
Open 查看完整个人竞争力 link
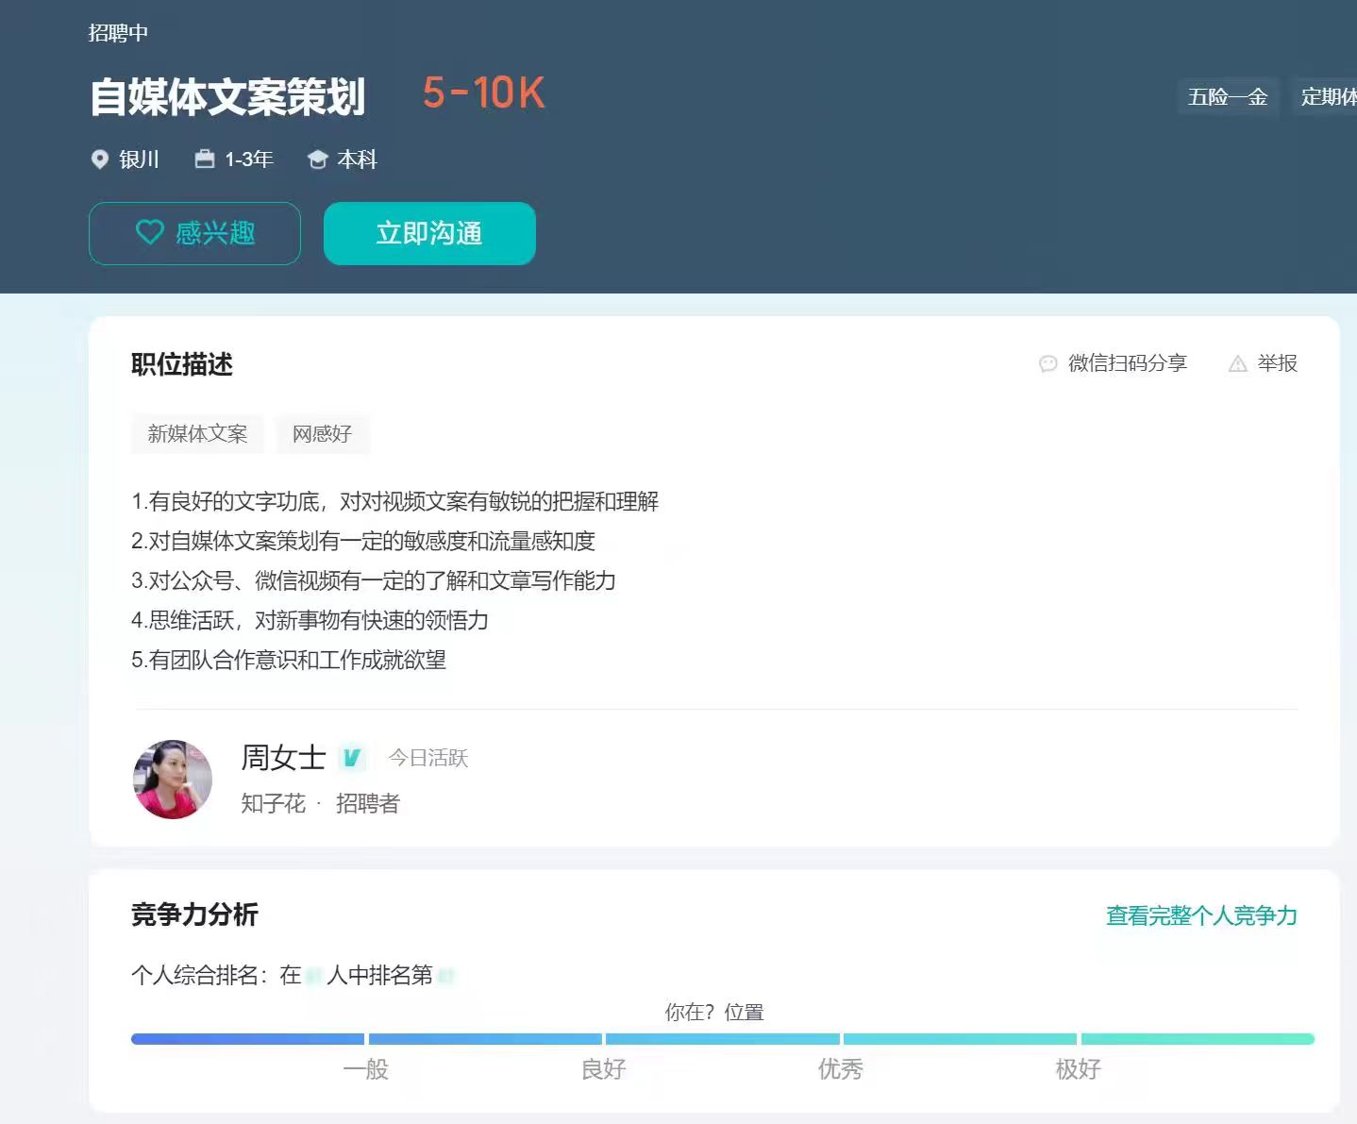(1200, 915)
